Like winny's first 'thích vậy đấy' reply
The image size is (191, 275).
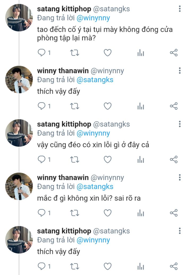tap(107, 106)
